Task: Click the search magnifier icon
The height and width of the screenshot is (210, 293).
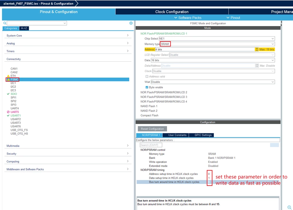Action: coord(5,23)
